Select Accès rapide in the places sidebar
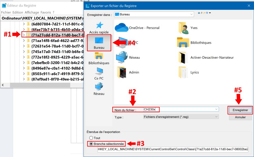The width and height of the screenshot is (254, 157). 99,28
